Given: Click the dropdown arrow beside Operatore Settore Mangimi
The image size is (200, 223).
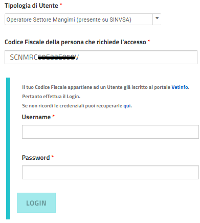Looking at the screenshot, I should coord(157,18).
